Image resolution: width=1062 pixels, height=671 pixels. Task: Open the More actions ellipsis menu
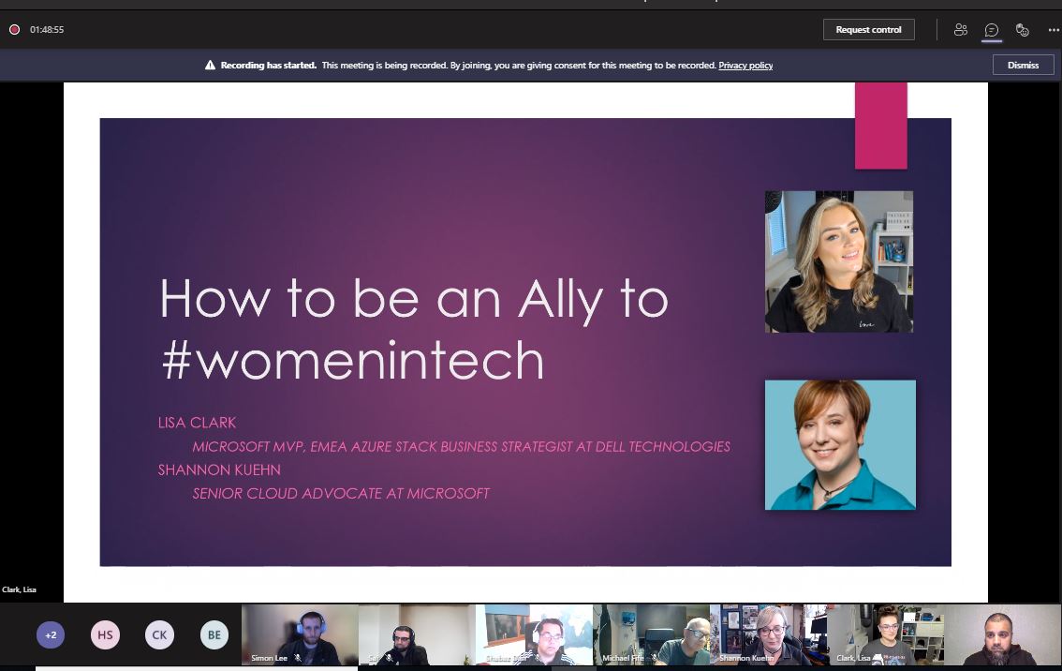pyautogui.click(x=1054, y=30)
